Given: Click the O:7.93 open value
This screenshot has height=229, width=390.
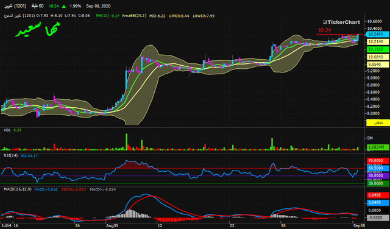Looking at the screenshot, I should coord(42,16).
